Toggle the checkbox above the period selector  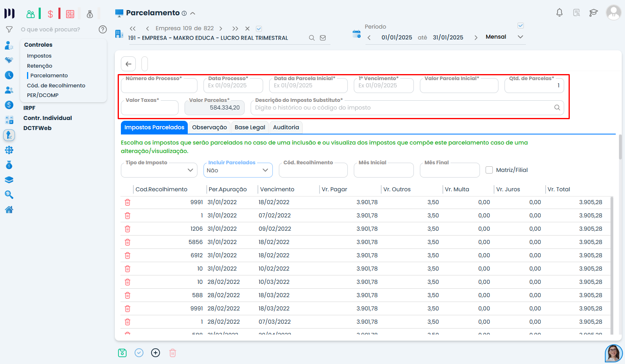[520, 26]
